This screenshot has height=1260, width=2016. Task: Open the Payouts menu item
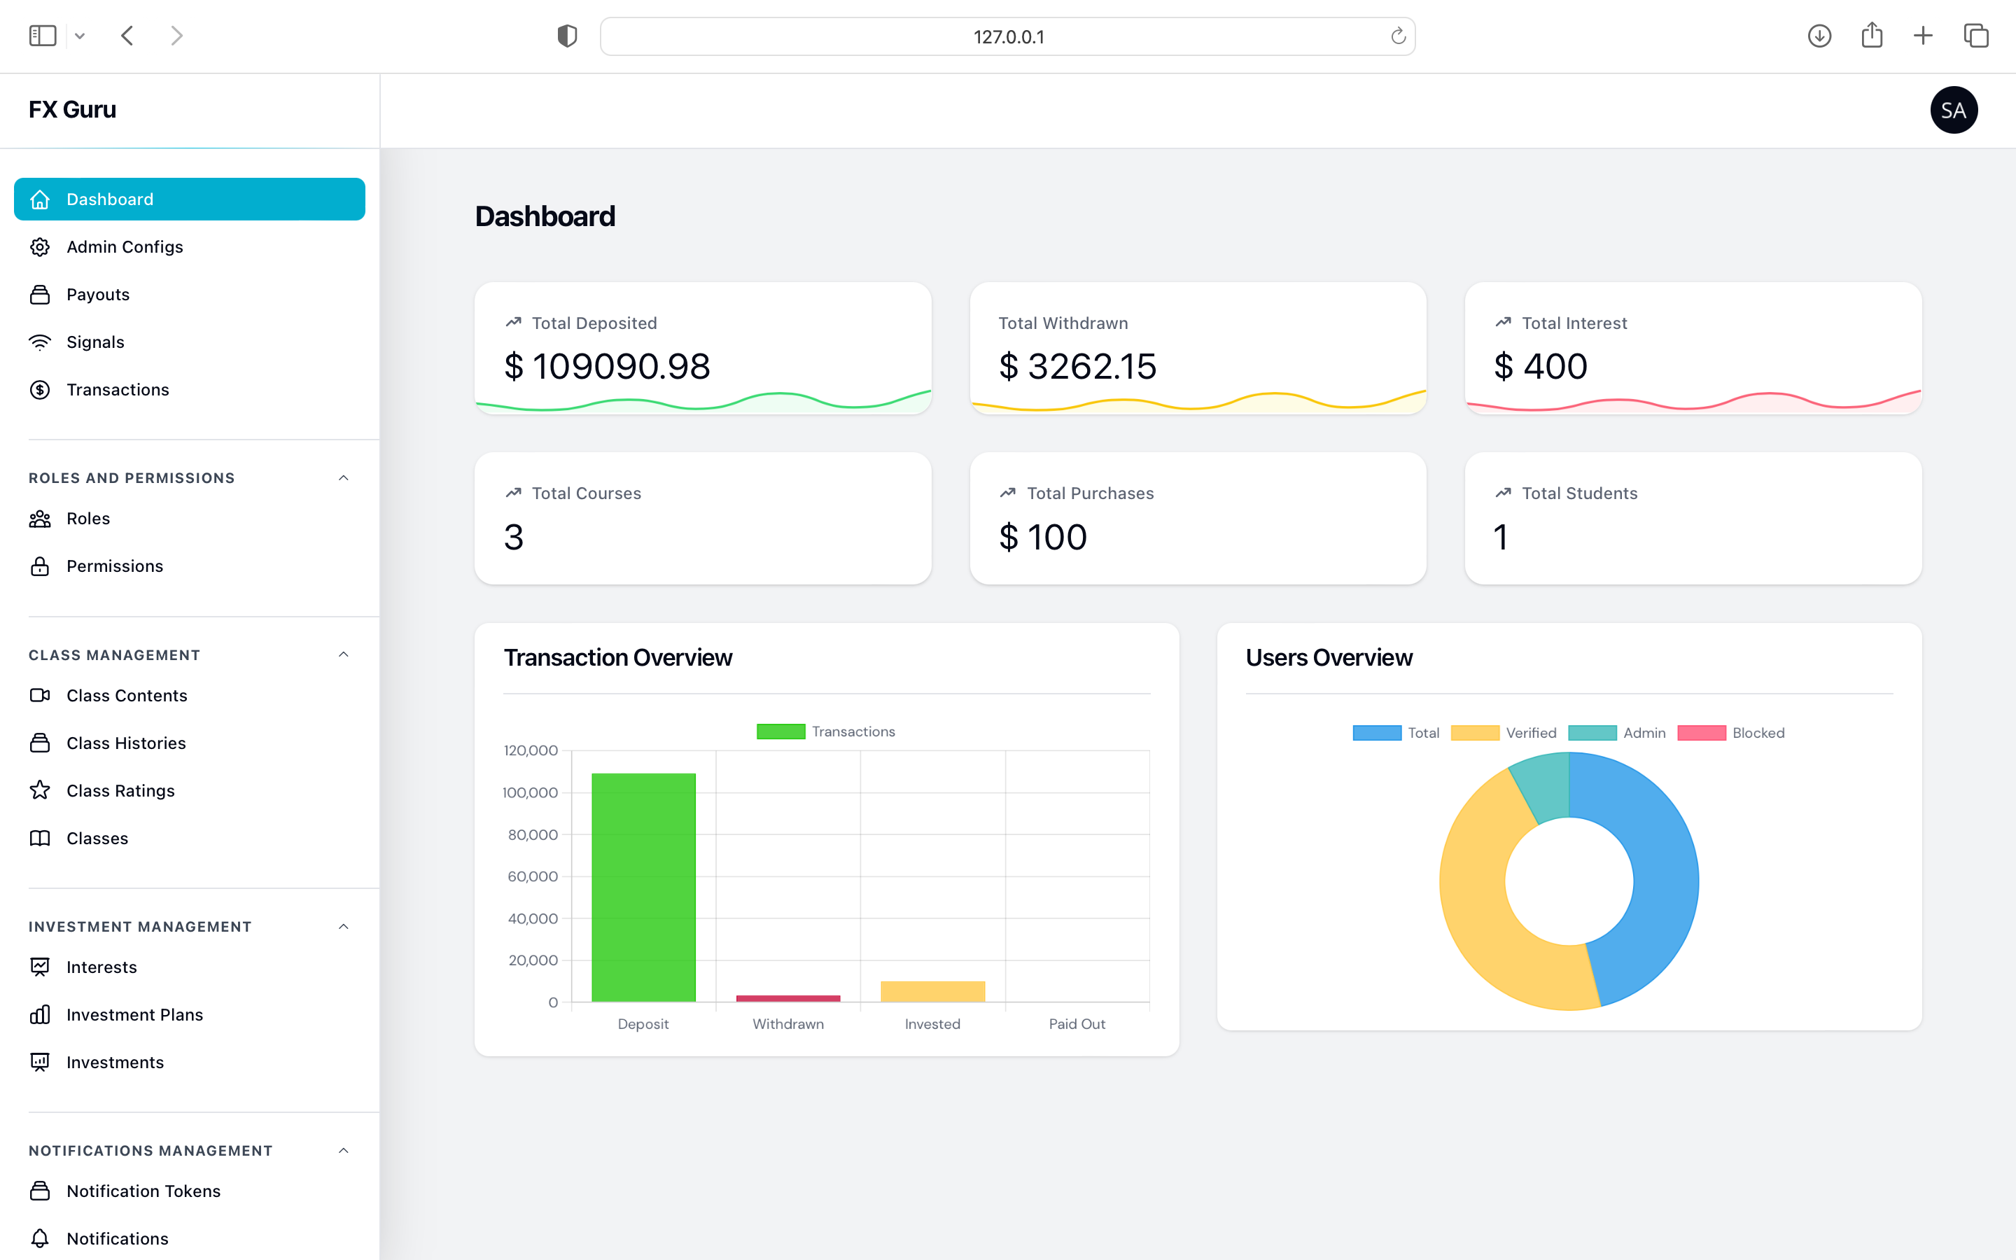[x=97, y=294]
